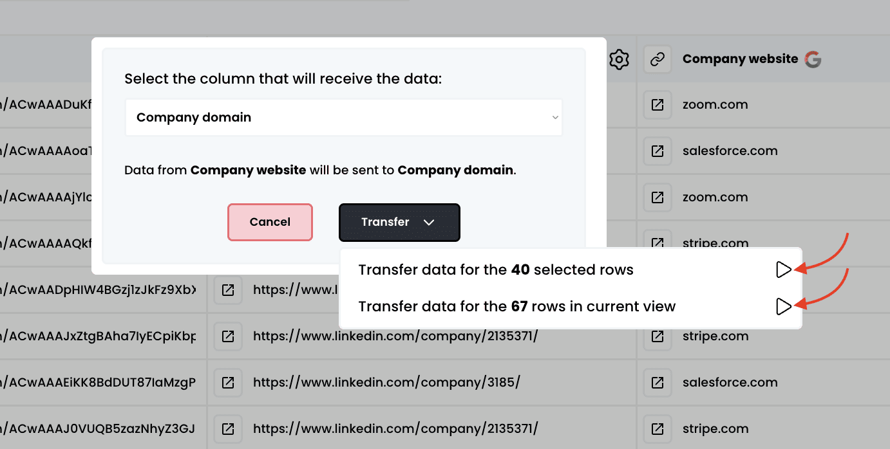This screenshot has width=890, height=449.
Task: Click linkedin.com/company/2135371 URL in ACwAAAJxZtgBAha7 row
Action: [x=395, y=336]
